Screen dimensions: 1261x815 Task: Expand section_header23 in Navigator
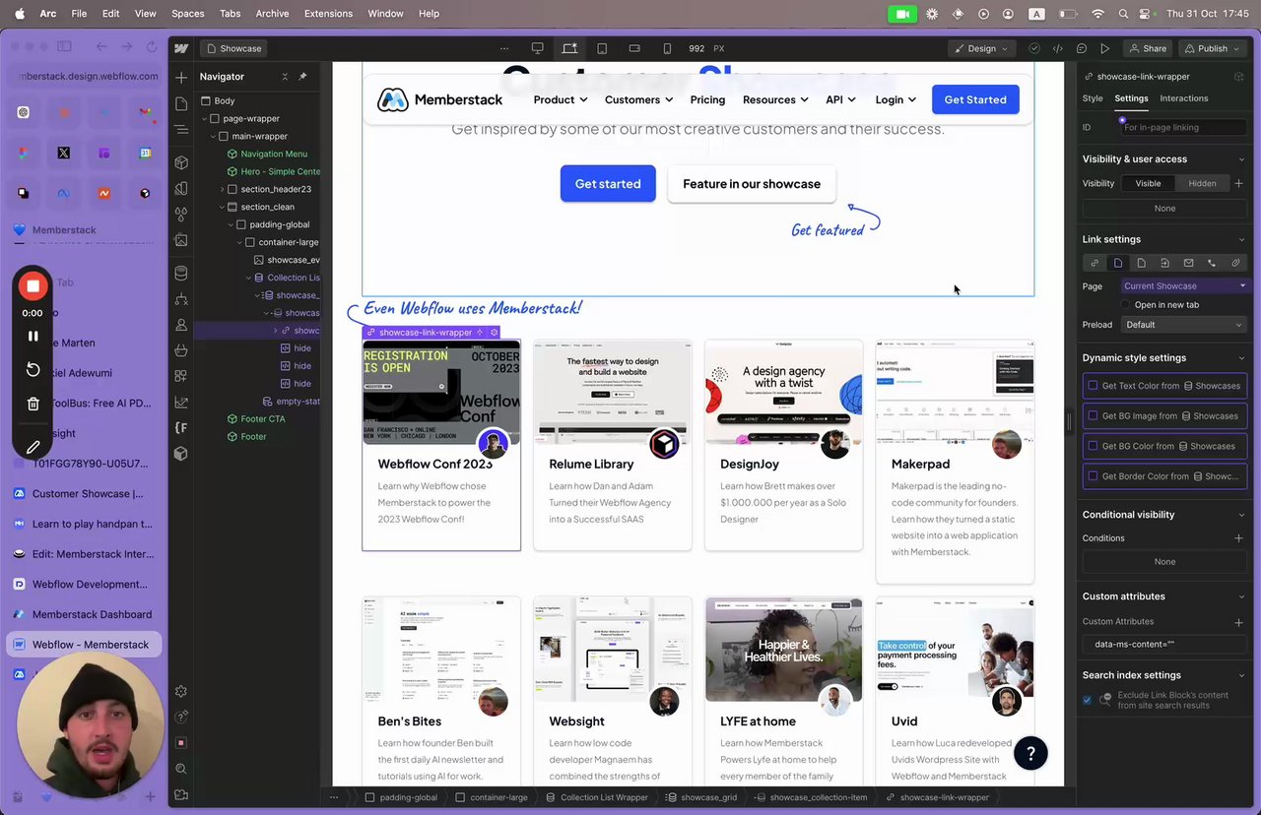[x=222, y=189]
